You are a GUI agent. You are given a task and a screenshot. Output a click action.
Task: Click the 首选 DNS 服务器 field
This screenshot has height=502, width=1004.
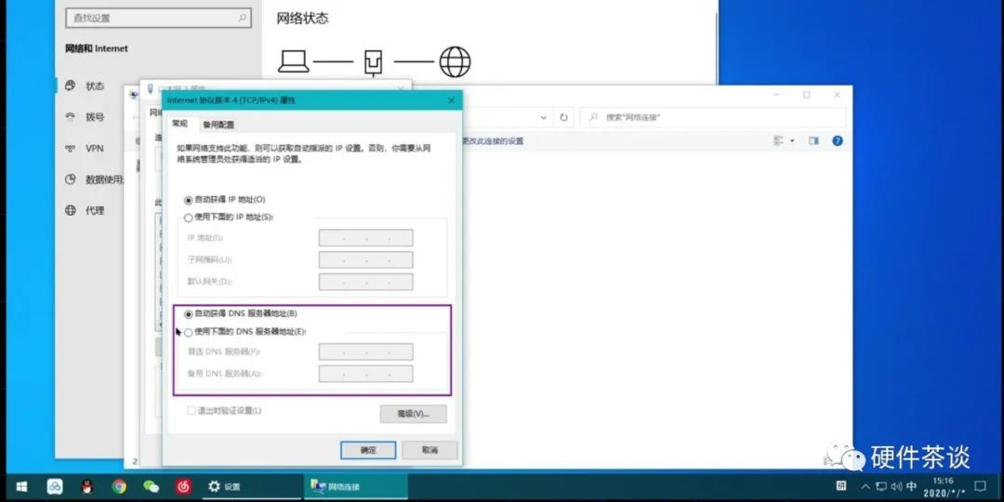click(x=365, y=352)
